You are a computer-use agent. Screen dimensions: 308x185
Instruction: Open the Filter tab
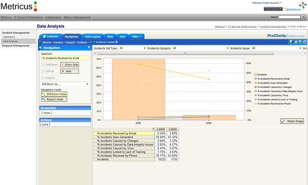137,37
